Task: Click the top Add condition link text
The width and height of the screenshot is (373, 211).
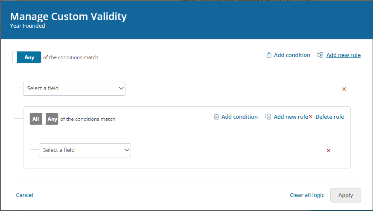Action: coord(292,55)
